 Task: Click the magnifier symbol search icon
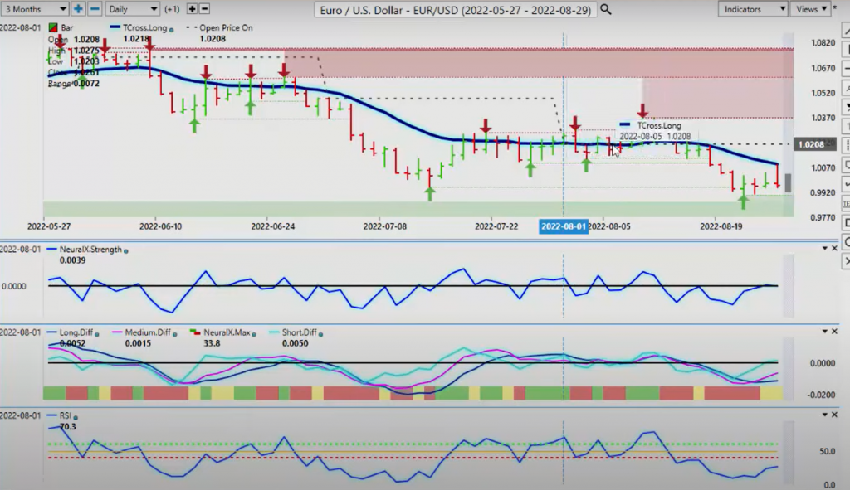[606, 10]
